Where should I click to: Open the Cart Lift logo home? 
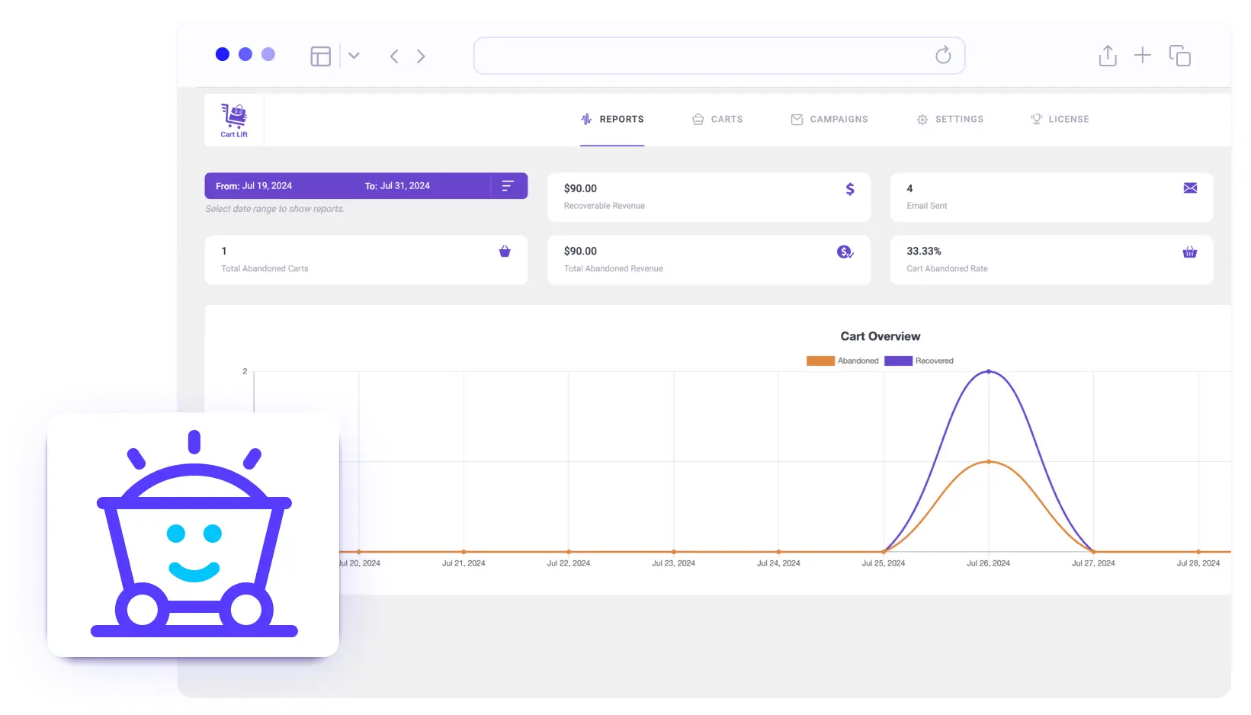(234, 120)
